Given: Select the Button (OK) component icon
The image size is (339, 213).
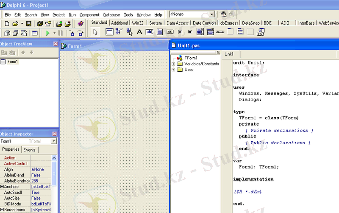Looking at the screenshot, I should pyautogui.click(x=169, y=32).
